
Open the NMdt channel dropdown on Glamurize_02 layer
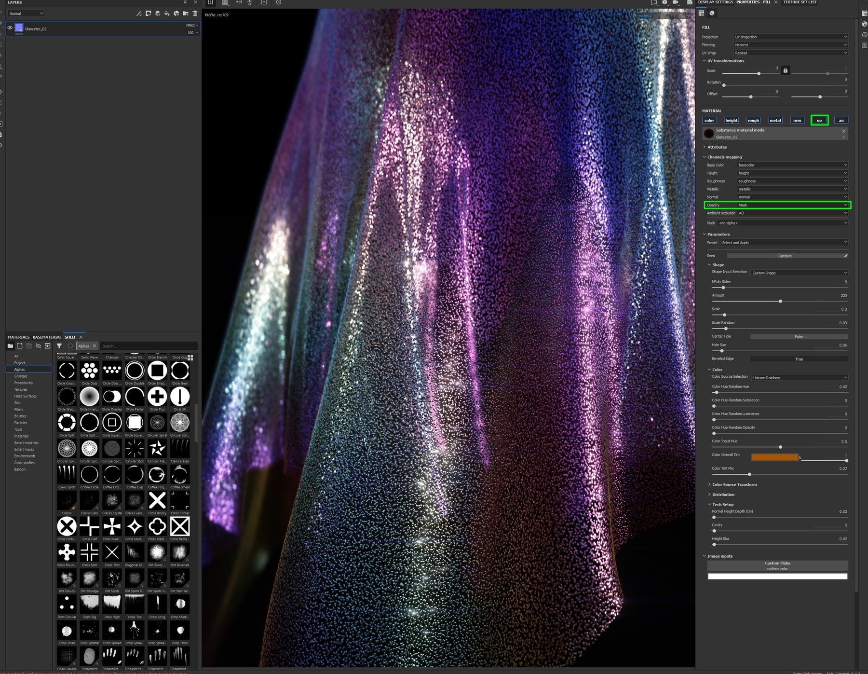(x=192, y=25)
